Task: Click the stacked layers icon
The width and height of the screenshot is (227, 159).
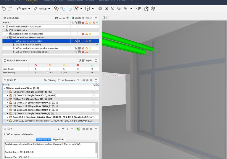Action: click(153, 9)
